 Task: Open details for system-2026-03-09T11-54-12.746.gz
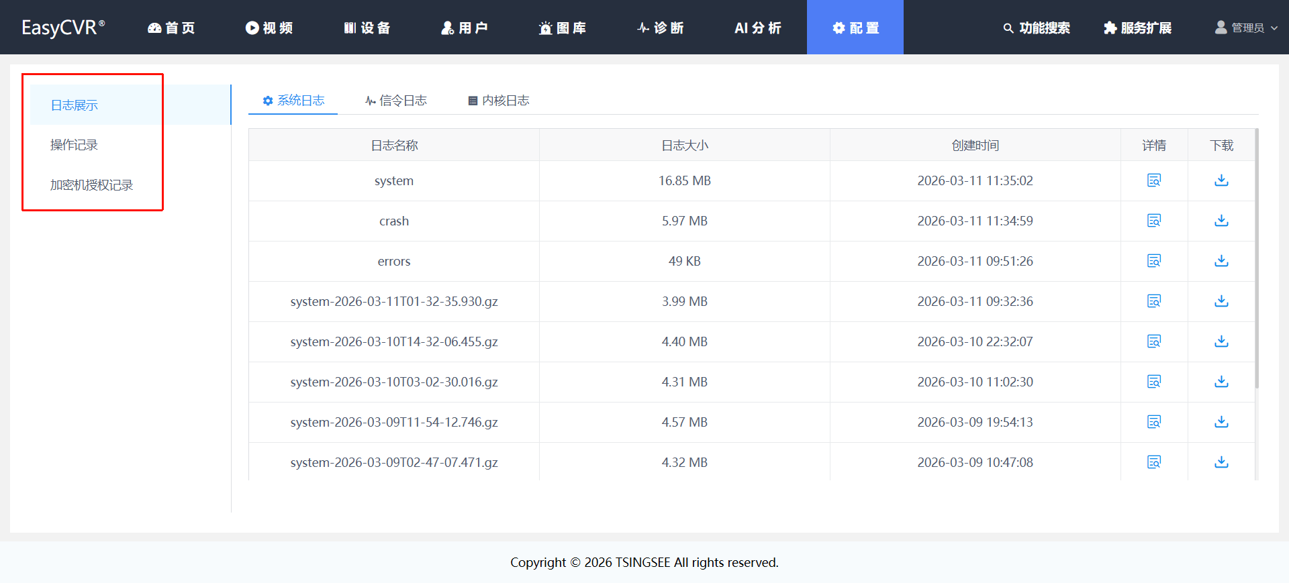(1153, 422)
